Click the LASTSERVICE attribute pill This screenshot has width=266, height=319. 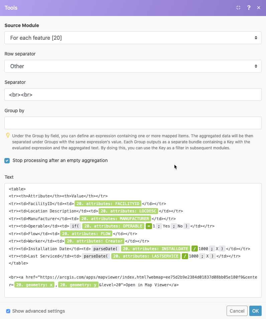(146, 256)
